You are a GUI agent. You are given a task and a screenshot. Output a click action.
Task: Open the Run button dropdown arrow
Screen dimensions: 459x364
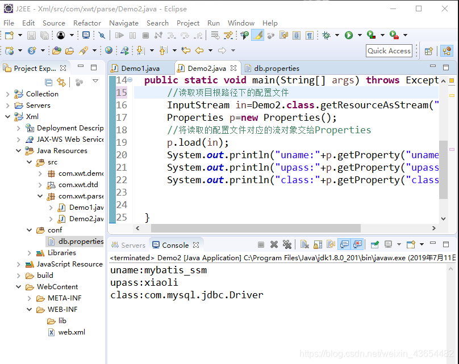[x=360, y=35]
